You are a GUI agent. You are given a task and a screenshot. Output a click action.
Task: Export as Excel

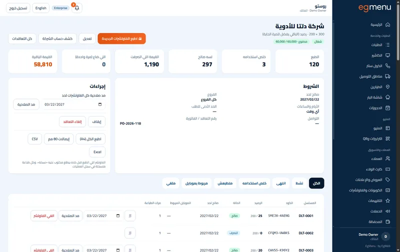coord(97,152)
